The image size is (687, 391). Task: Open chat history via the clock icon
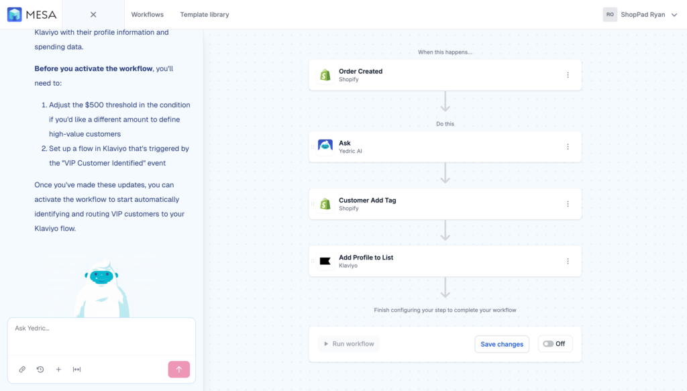[x=40, y=369]
